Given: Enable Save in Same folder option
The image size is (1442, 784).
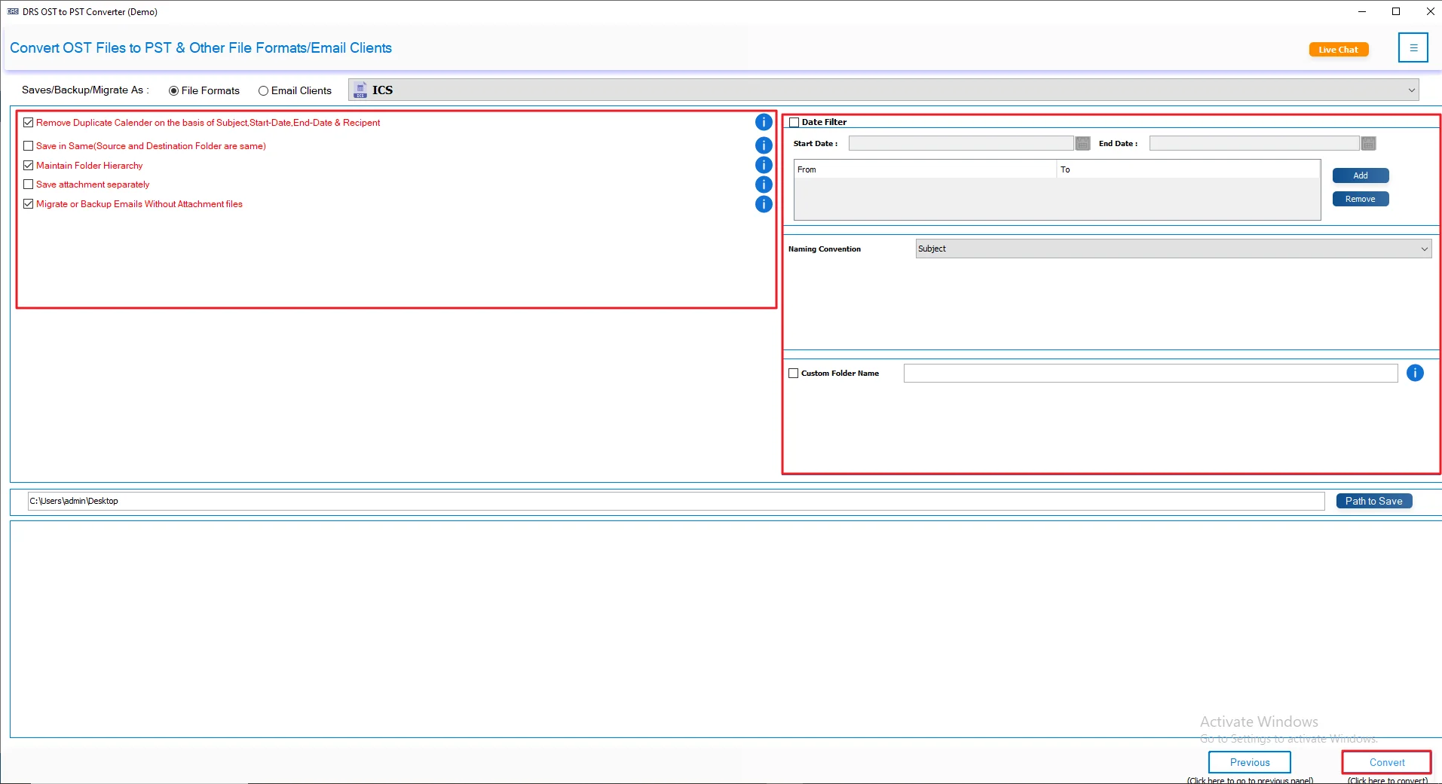Looking at the screenshot, I should click(28, 146).
